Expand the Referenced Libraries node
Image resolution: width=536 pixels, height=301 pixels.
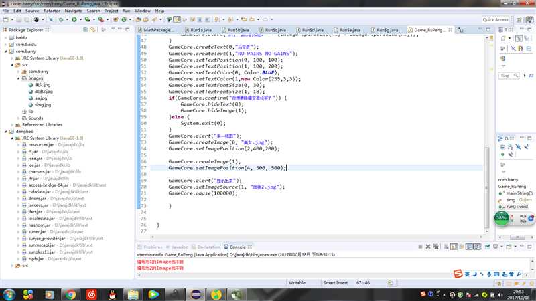13,124
